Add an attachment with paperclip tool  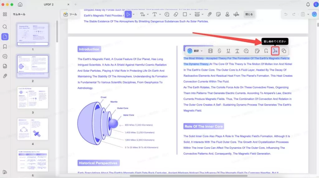209,14
